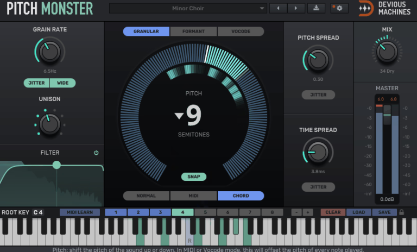Click the Devious Machines logo
This screenshot has height=252, width=417.
tap(384, 9)
